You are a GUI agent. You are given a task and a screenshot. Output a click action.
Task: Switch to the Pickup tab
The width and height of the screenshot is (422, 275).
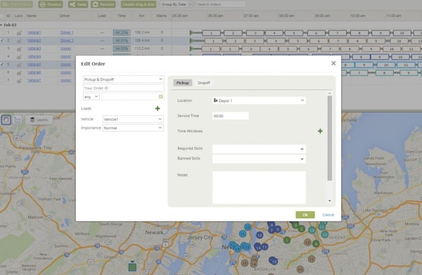[x=182, y=82]
